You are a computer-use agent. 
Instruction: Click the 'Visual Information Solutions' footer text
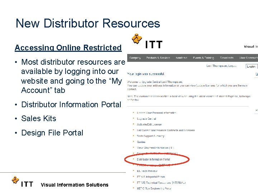[75, 185]
